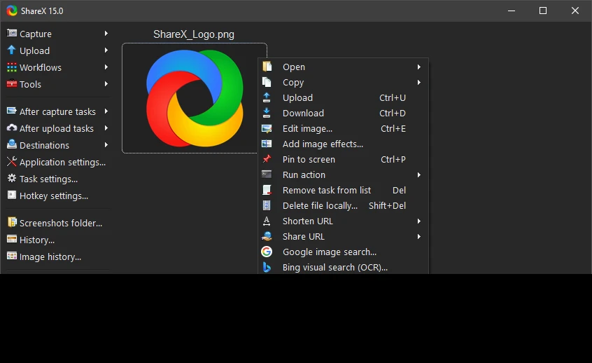The height and width of the screenshot is (363, 592).
Task: Click the Open folder icon in context menu
Action: 267,67
